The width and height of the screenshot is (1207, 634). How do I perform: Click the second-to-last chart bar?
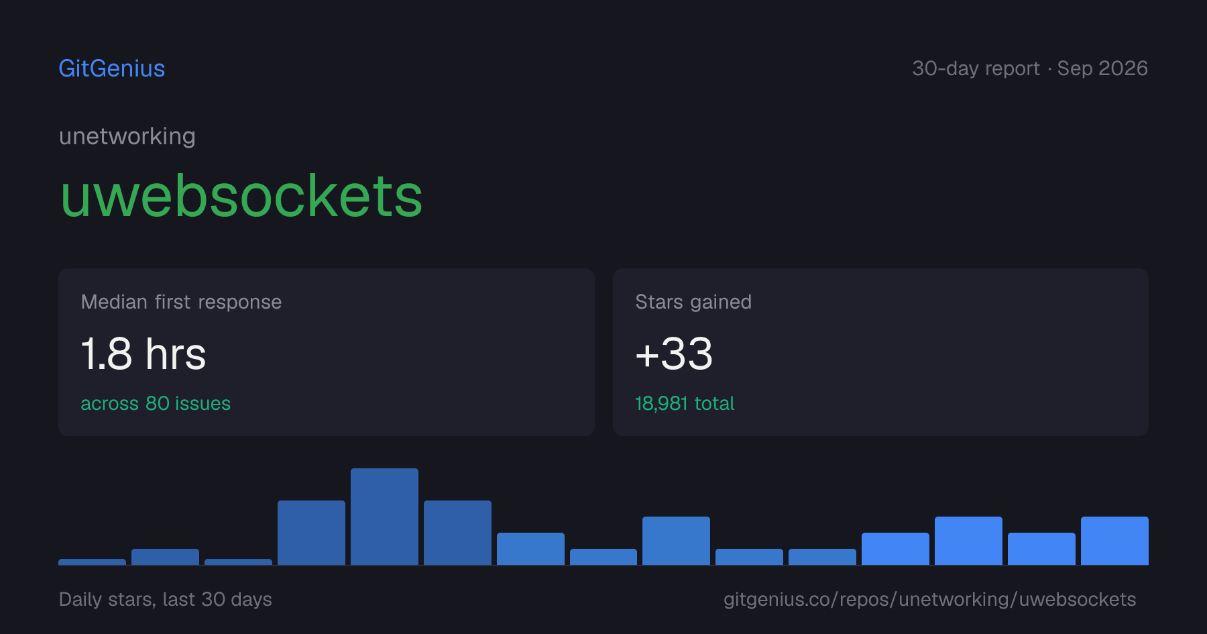(x=1041, y=549)
